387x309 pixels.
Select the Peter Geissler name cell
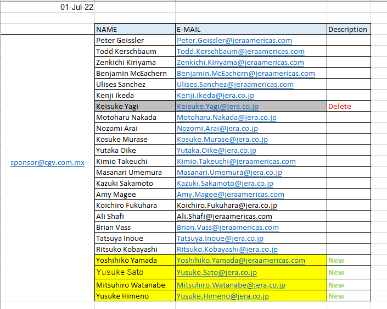point(135,40)
